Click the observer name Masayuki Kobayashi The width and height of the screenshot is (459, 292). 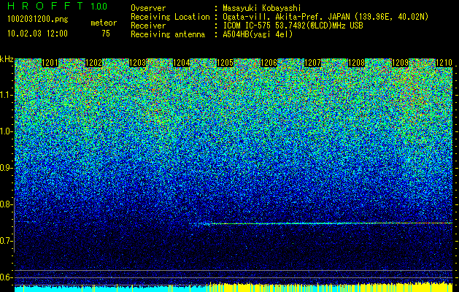pos(262,8)
